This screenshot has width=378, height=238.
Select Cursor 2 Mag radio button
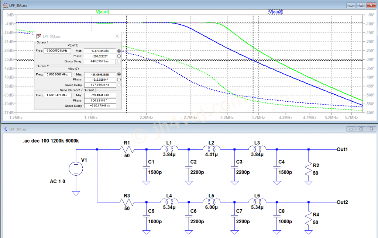point(119,74)
